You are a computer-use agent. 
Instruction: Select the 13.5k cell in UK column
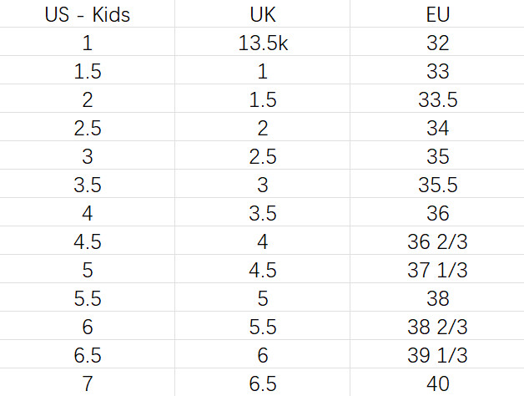262,43
